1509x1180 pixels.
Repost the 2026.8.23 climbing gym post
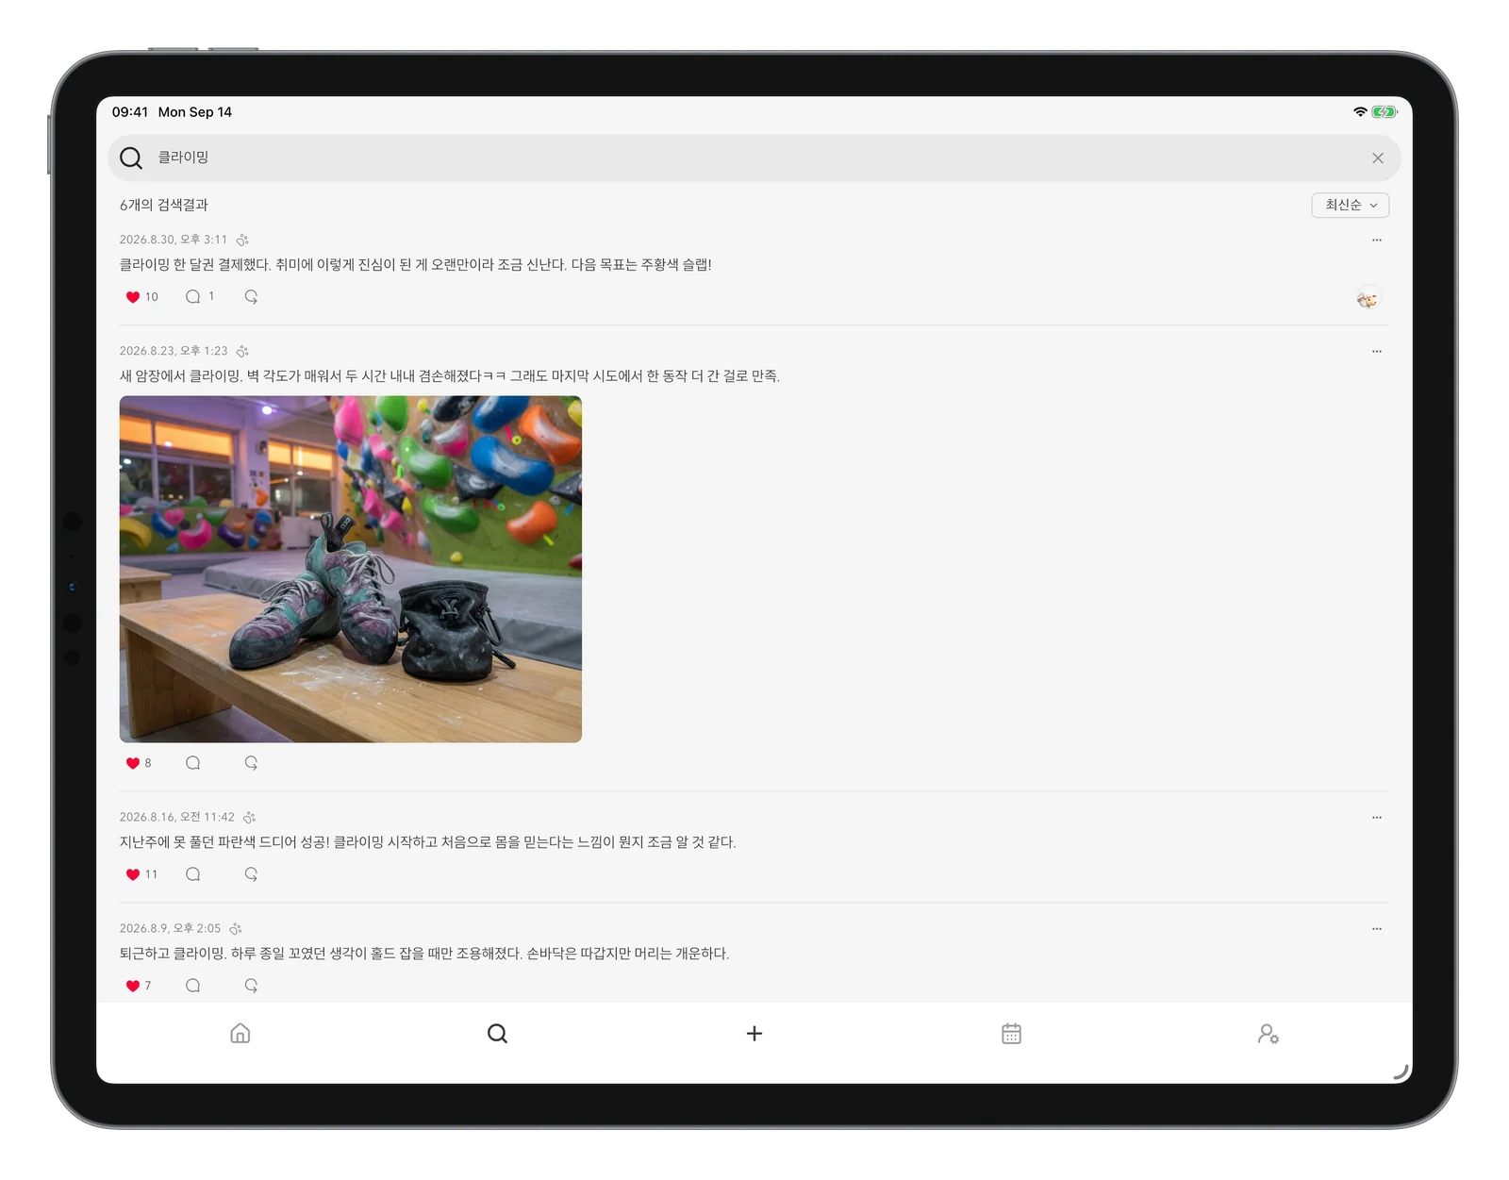coord(251,762)
